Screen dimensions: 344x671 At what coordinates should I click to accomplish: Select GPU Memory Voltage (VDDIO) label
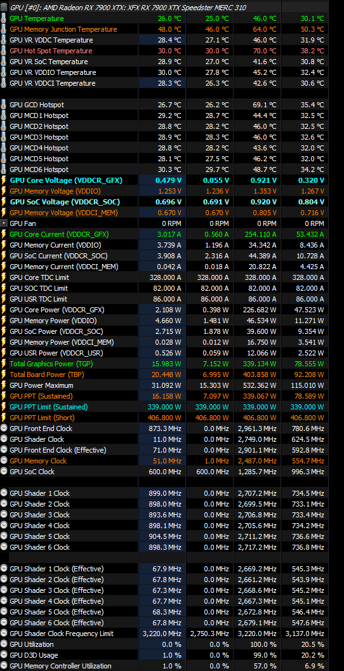[x=55, y=191]
